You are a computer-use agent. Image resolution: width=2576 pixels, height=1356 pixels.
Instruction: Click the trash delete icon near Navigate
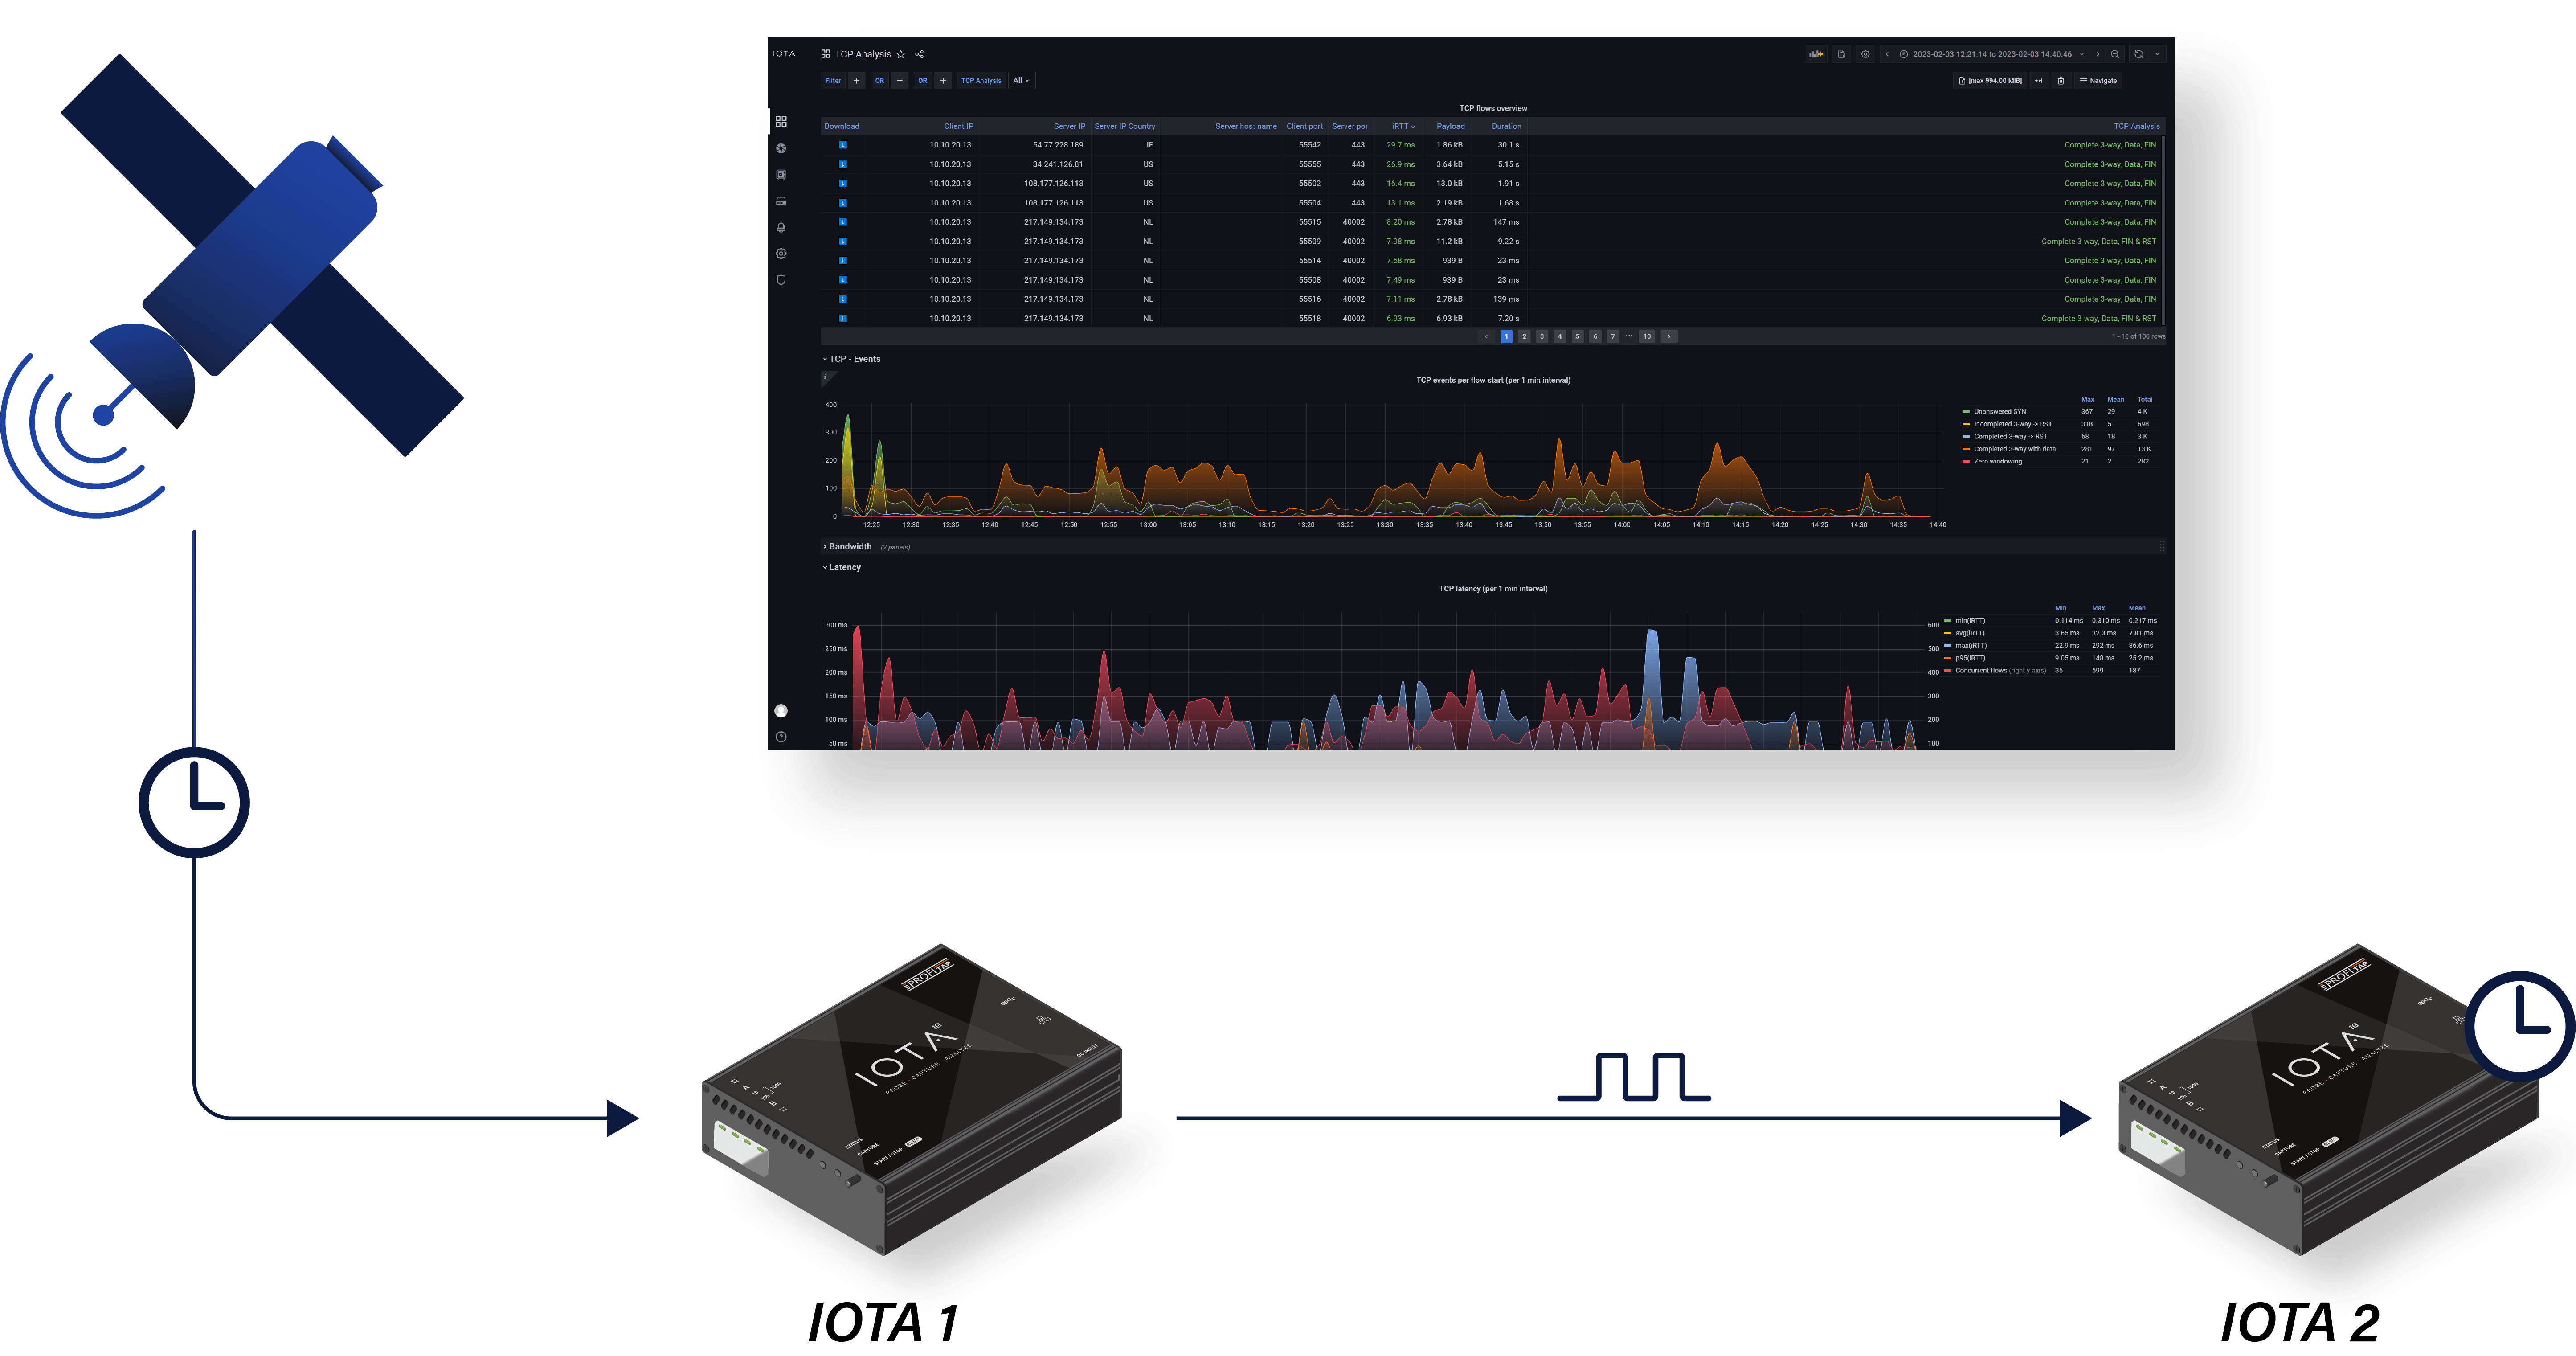click(x=2060, y=81)
